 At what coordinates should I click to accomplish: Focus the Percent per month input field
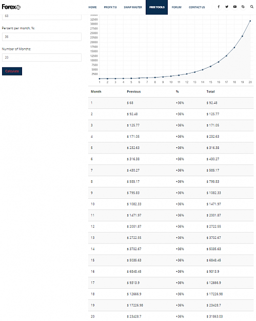pyautogui.click(x=42, y=37)
